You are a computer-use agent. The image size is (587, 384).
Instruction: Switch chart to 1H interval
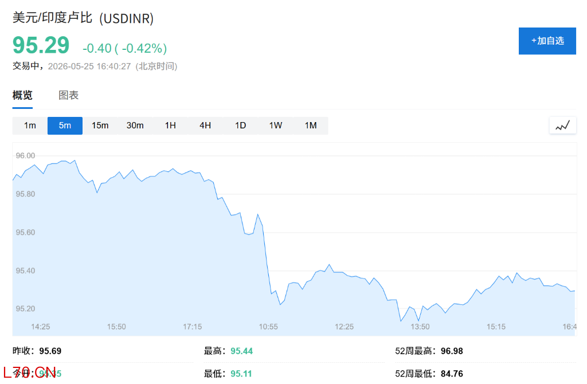[x=170, y=126]
